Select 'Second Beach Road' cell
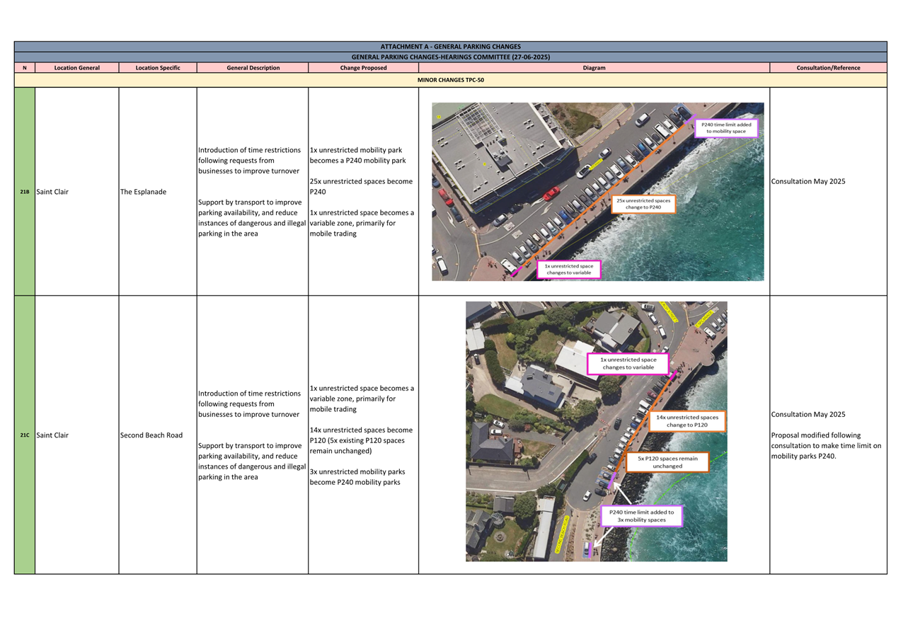The height and width of the screenshot is (642, 908). tap(158, 435)
